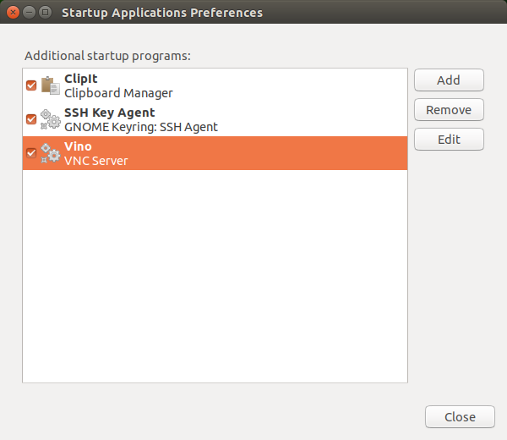The image size is (507, 440).
Task: Maximize the Startup Applications window
Action: 46,13
